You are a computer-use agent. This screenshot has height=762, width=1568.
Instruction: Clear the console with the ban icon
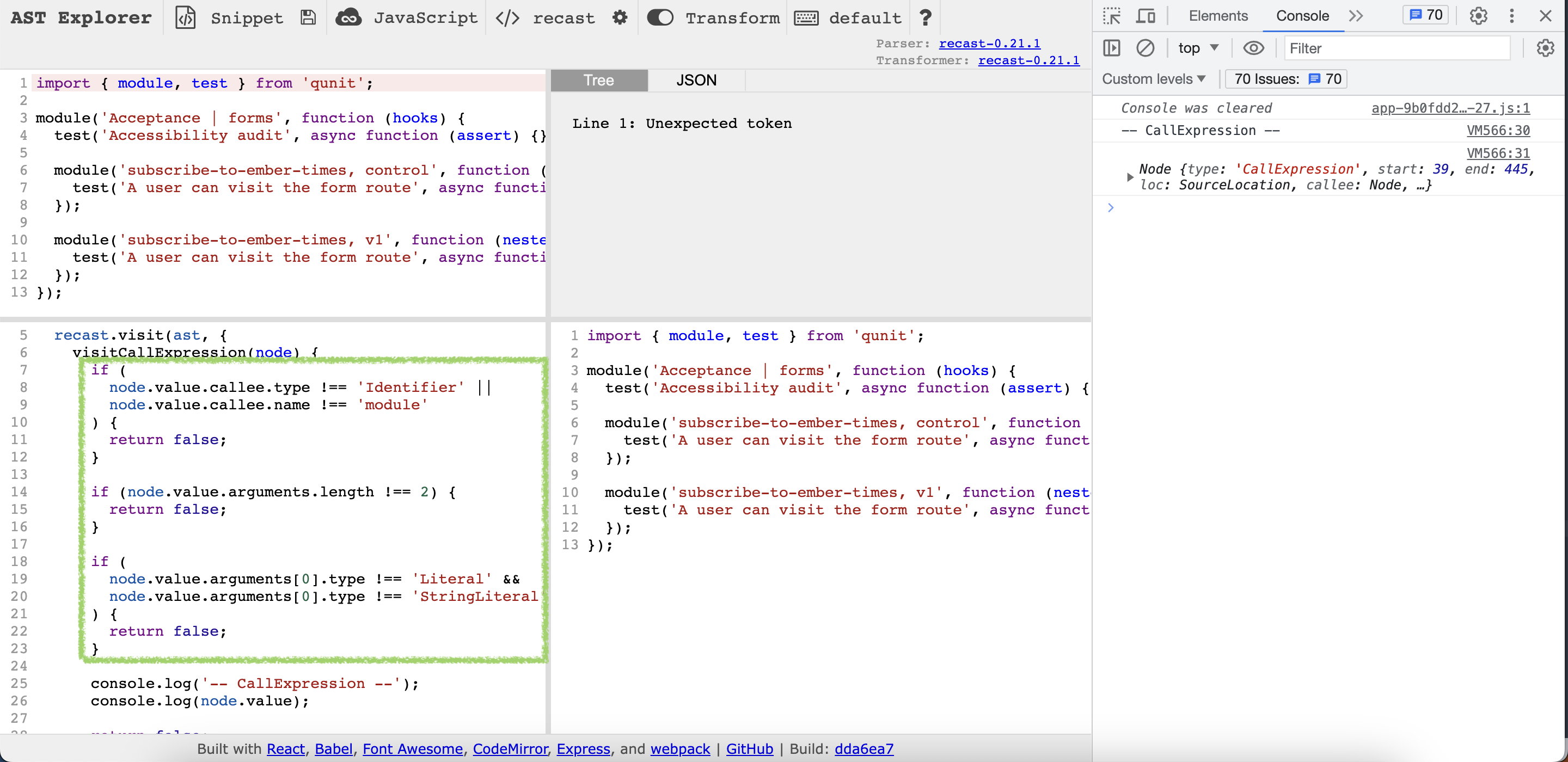1145,48
